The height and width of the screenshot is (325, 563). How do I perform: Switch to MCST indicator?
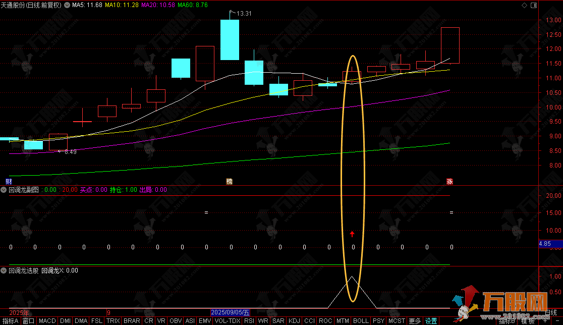click(x=397, y=320)
